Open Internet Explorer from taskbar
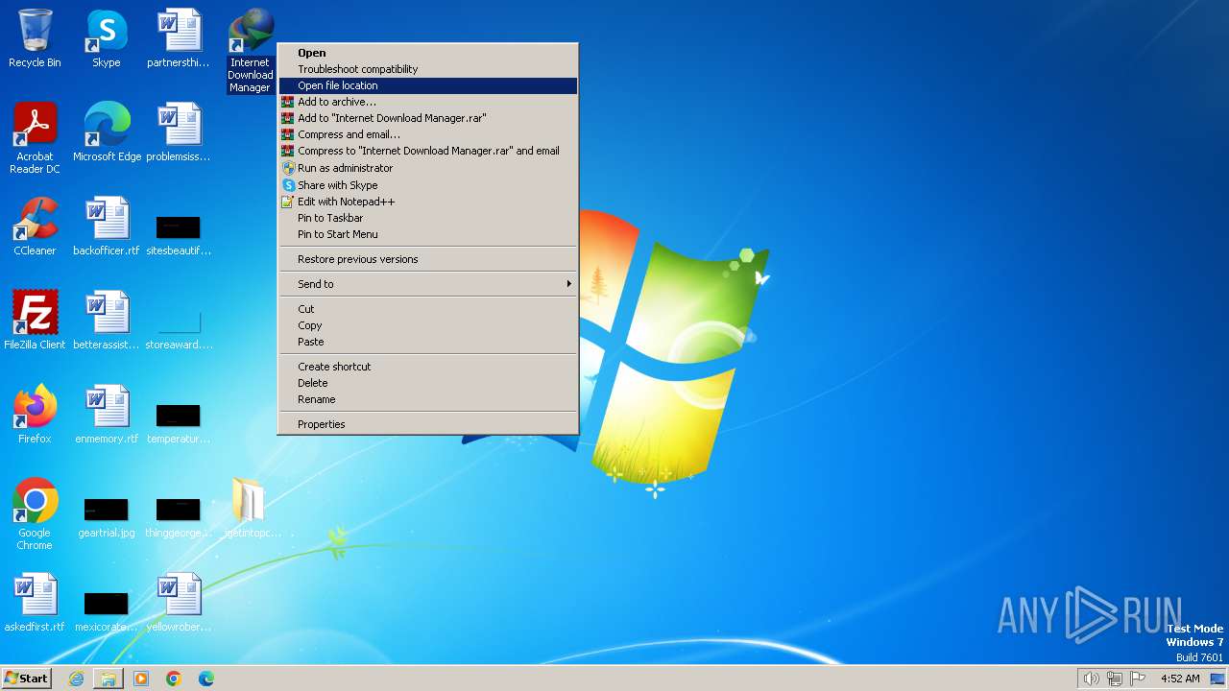Screen dimensions: 1229x691 click(76, 679)
